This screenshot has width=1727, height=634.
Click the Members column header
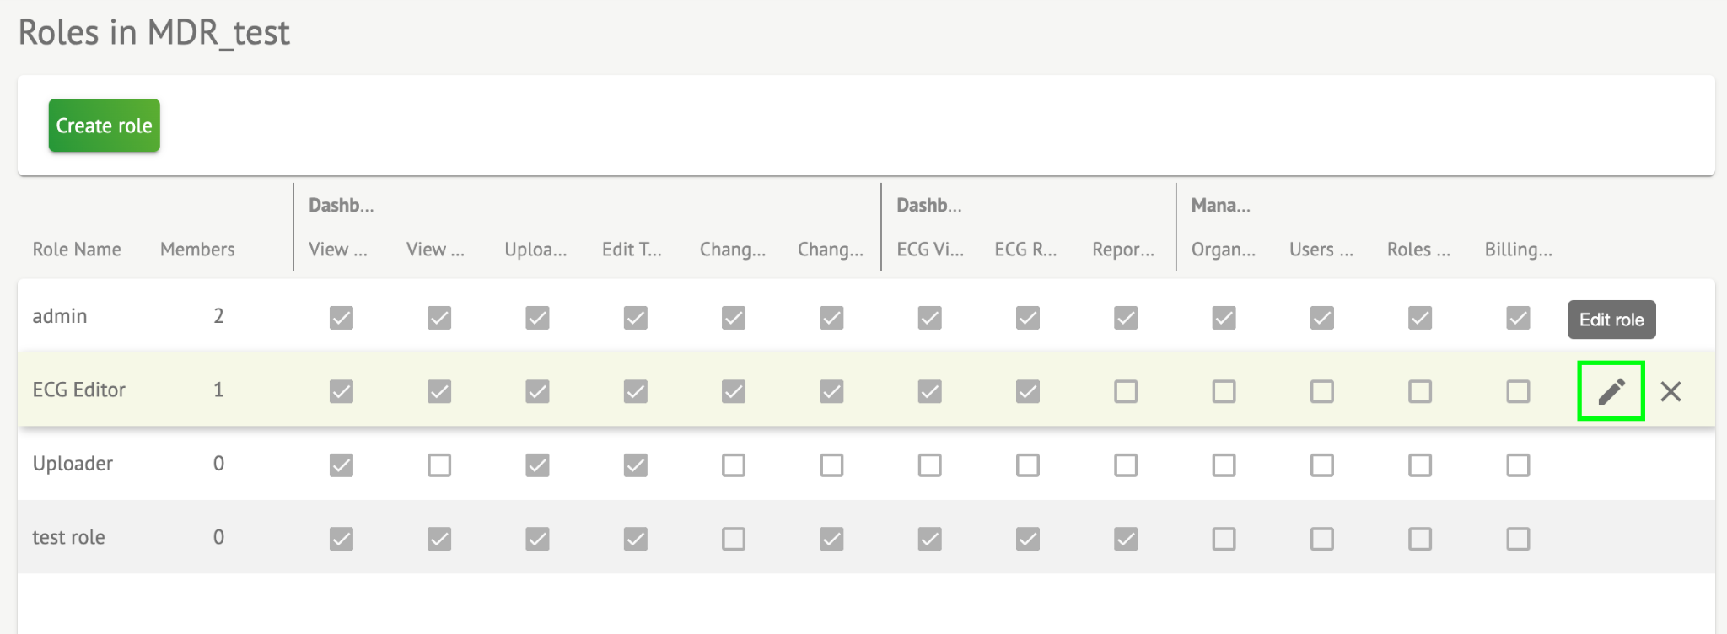click(197, 250)
